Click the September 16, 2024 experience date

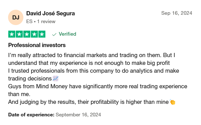click(x=78, y=115)
